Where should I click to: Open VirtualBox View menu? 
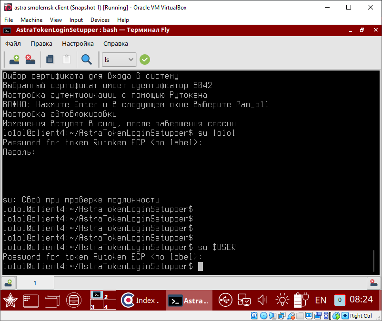56,20
